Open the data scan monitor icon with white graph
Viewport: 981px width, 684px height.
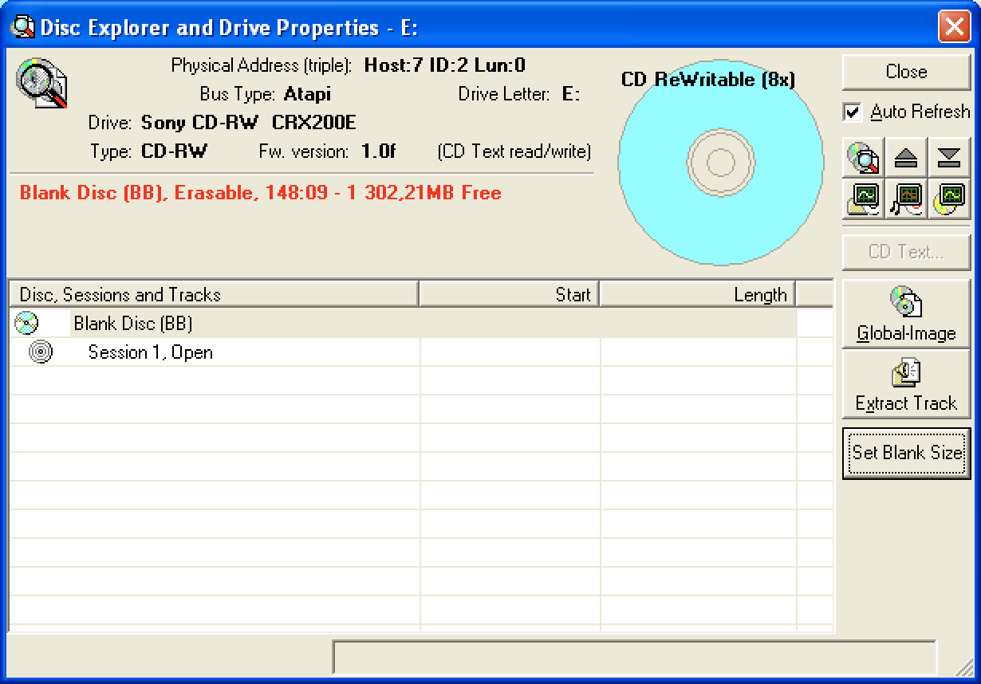864,199
